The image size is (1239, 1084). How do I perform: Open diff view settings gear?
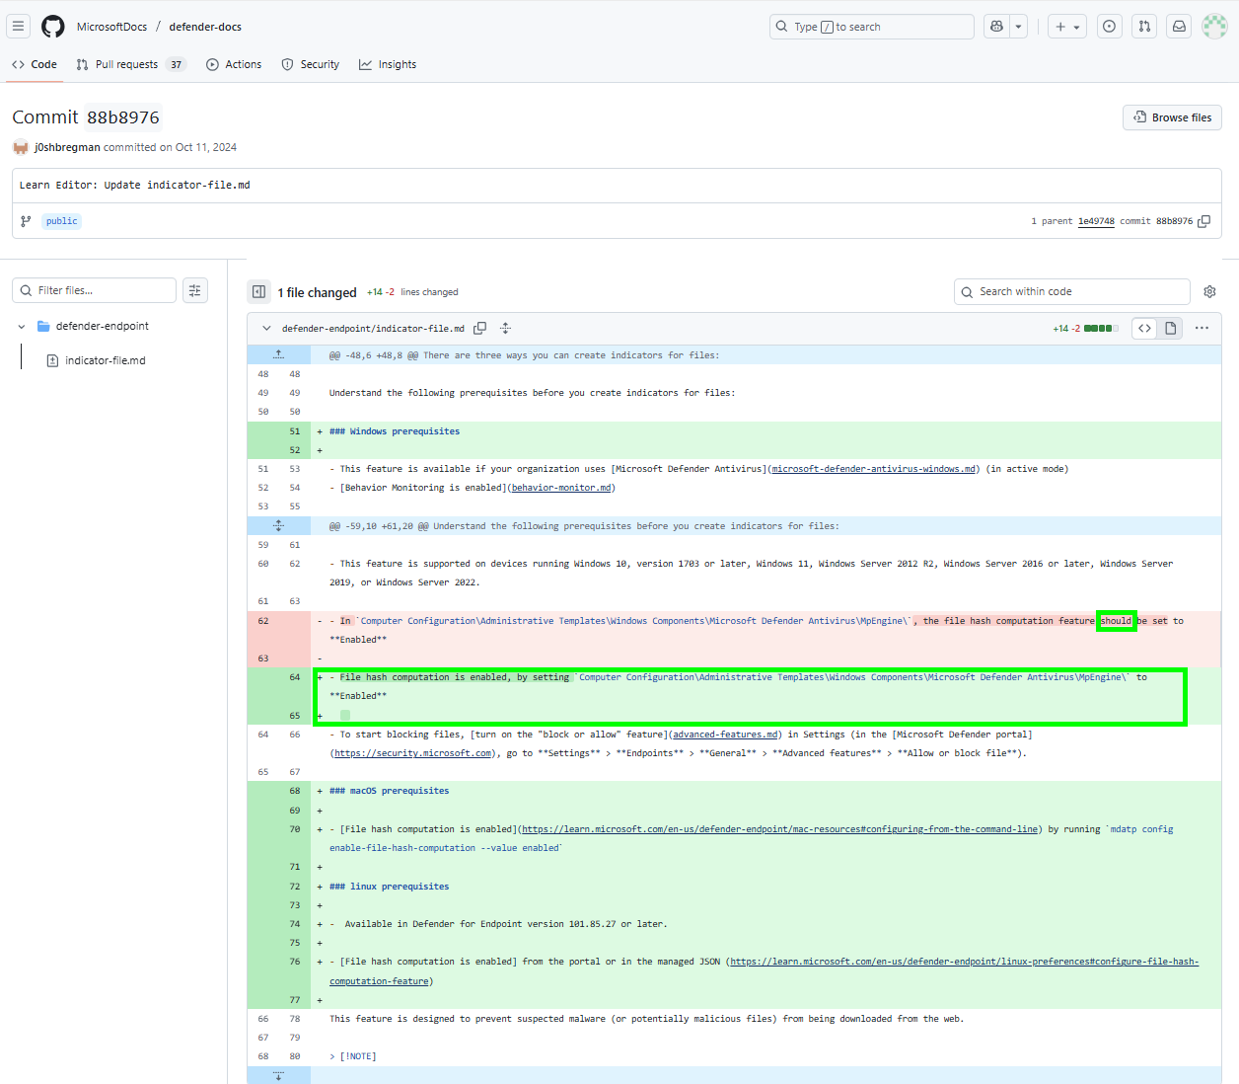(1209, 291)
